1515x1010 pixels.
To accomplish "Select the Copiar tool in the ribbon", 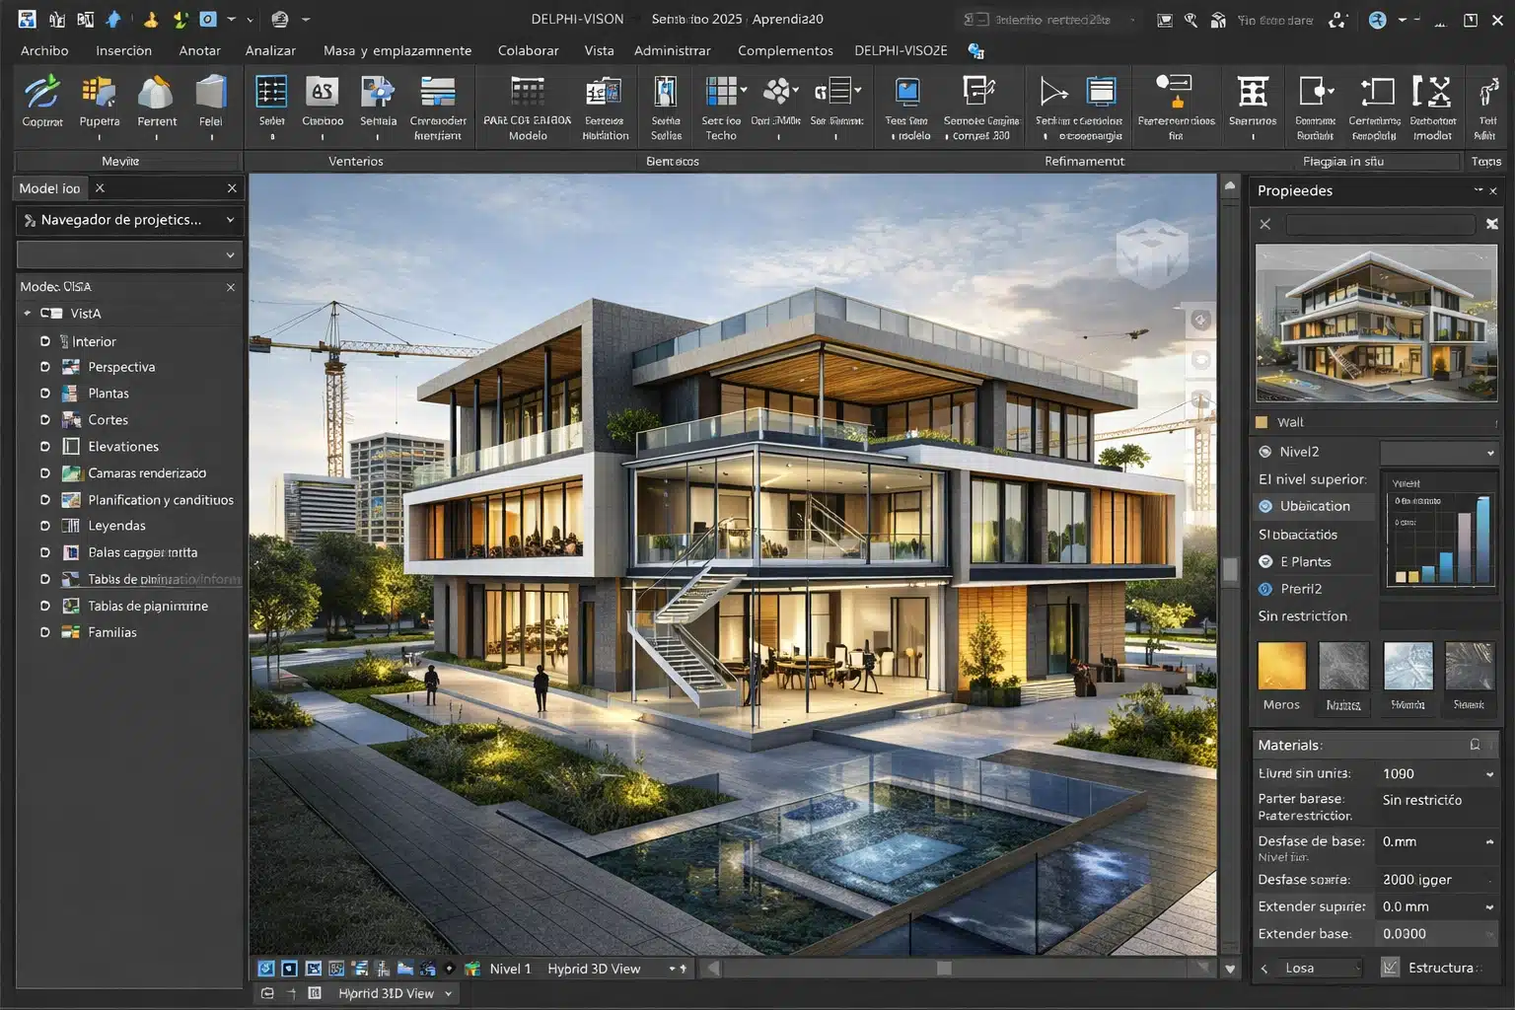I will tap(41, 99).
